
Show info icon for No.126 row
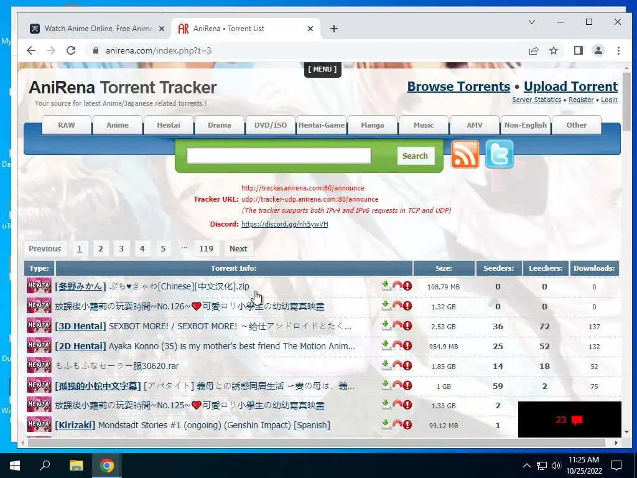click(407, 306)
